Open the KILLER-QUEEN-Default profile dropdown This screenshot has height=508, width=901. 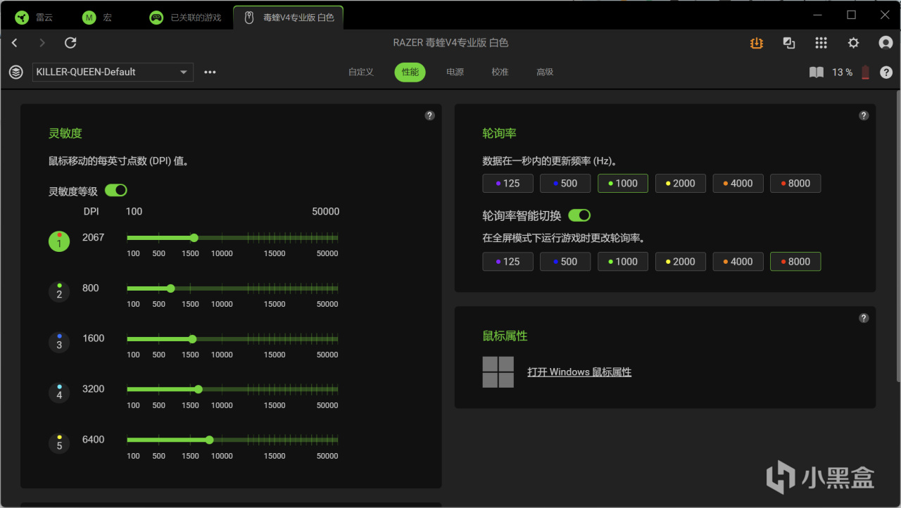click(x=113, y=72)
